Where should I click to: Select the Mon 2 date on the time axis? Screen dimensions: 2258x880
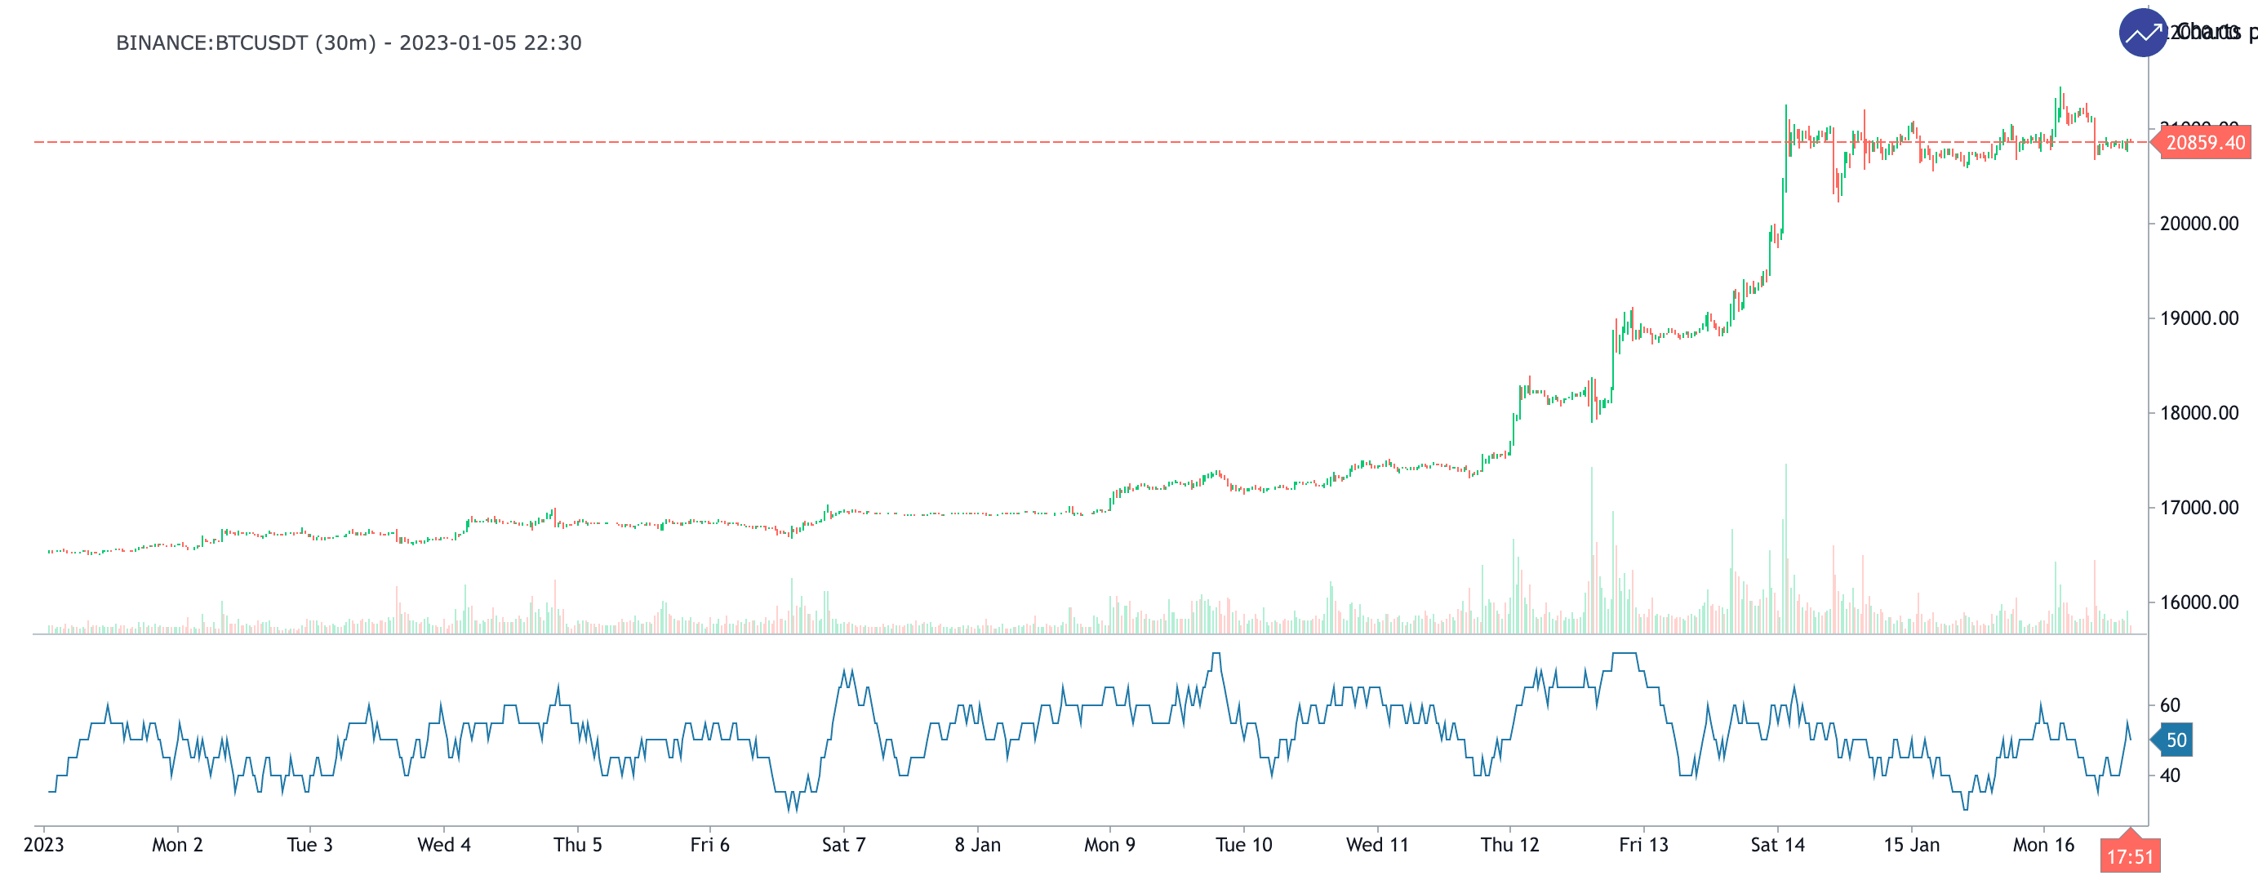[177, 845]
